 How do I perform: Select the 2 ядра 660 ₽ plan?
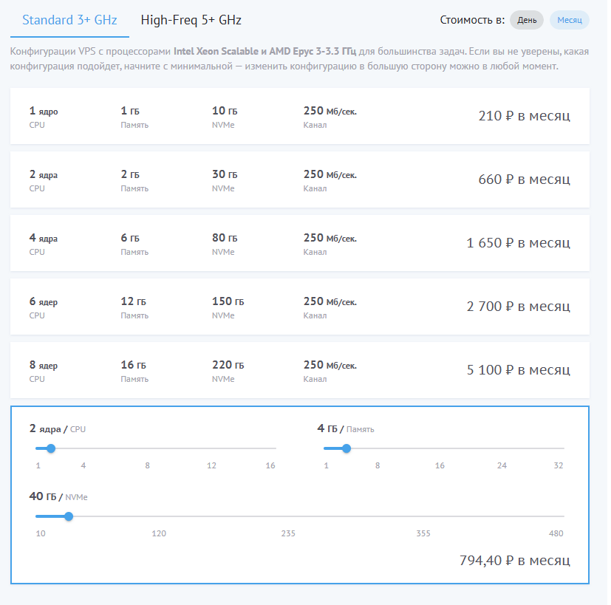pos(299,180)
